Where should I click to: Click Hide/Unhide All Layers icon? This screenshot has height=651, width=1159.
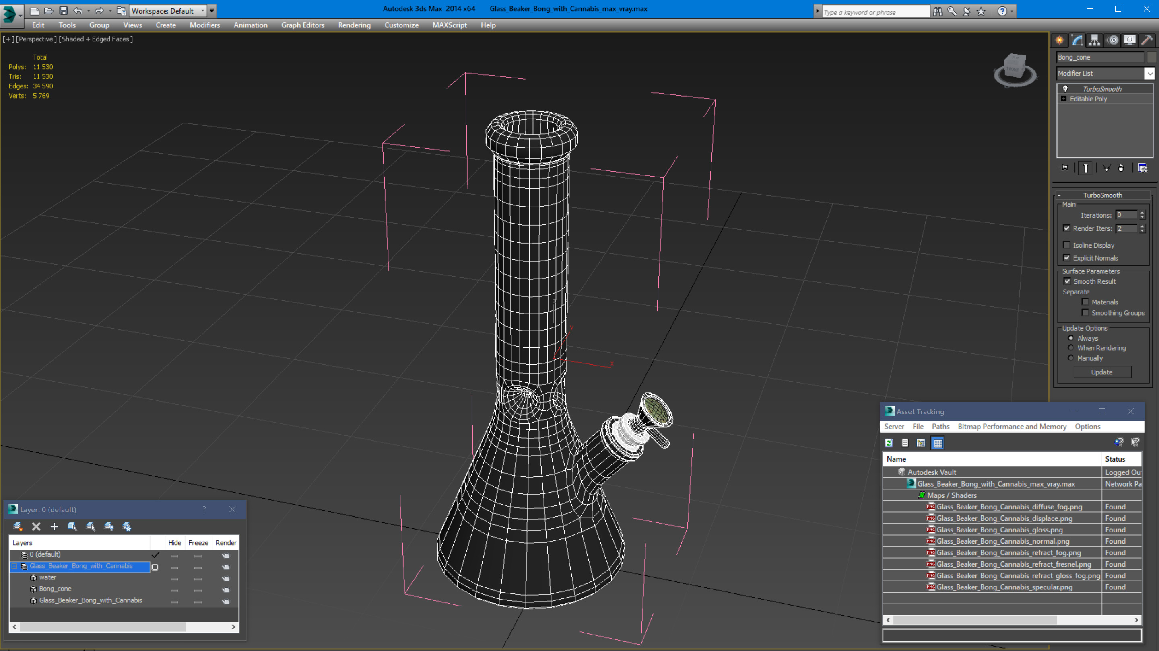109,526
